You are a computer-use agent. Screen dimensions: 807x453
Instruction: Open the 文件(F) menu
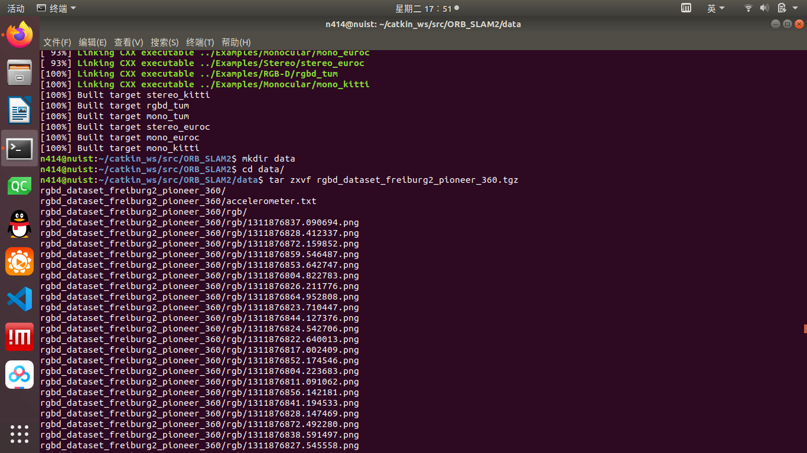point(57,42)
